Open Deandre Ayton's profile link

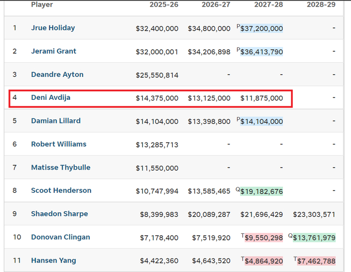coord(57,75)
